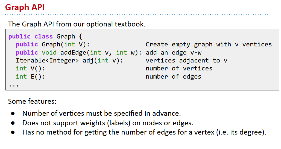Click the bullet about a vertex's degree
This screenshot has height=149, width=281.
point(144,133)
